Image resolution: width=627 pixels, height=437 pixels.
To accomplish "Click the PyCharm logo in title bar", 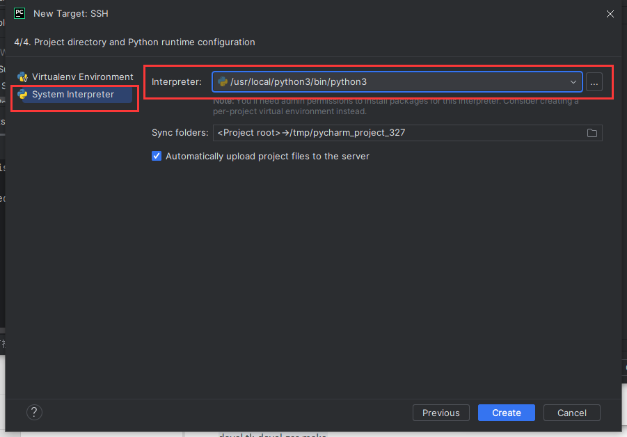I will [19, 13].
